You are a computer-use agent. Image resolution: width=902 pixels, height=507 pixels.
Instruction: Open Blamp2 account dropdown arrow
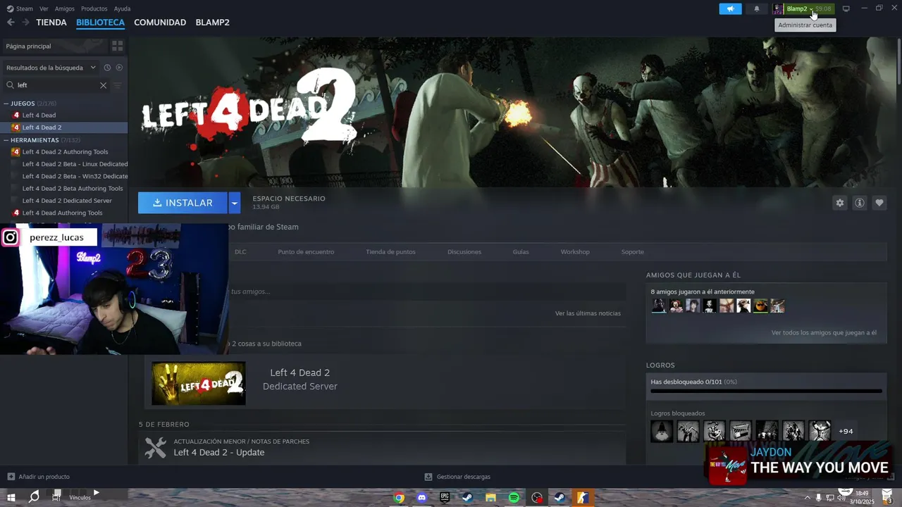click(811, 9)
